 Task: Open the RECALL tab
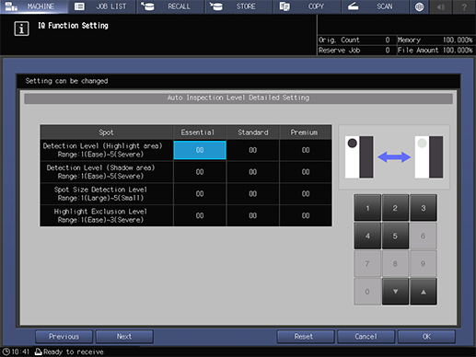[170, 6]
